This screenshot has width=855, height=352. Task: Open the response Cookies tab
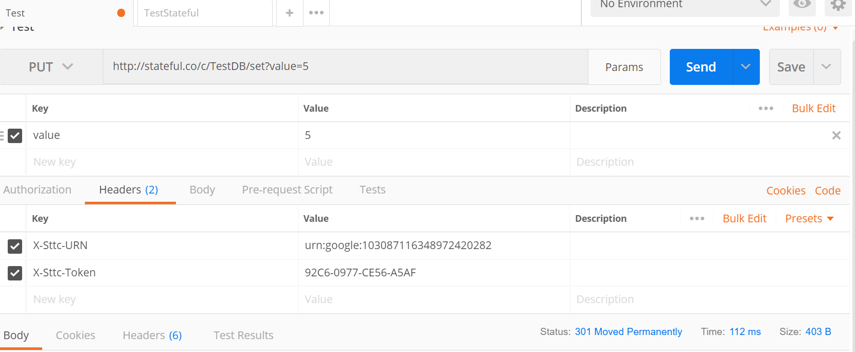click(x=76, y=336)
